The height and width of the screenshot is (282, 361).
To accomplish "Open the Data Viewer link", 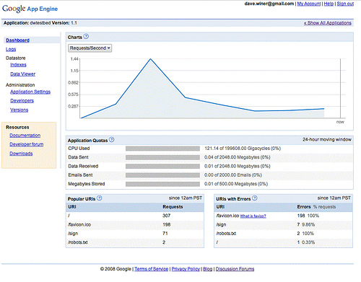I will [x=22, y=74].
